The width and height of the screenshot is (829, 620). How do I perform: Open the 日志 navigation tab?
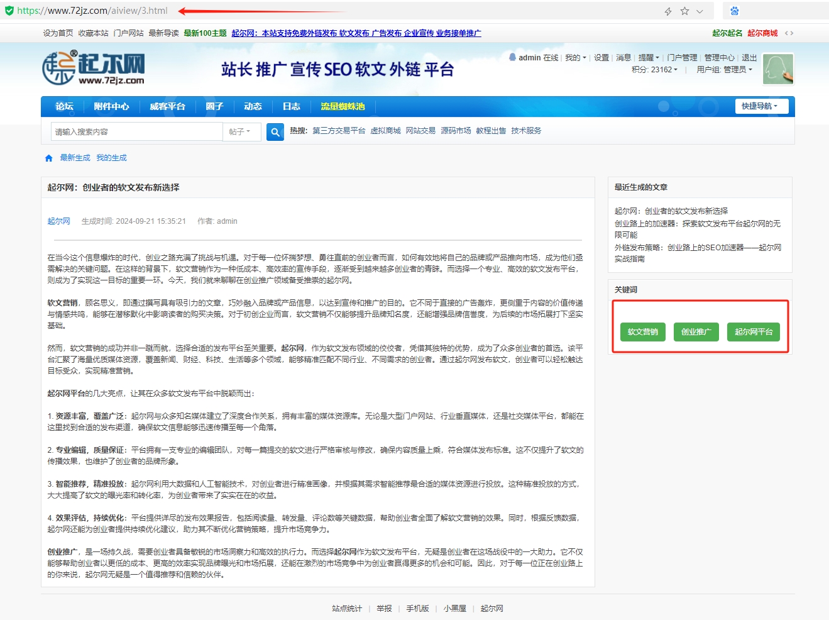(291, 106)
